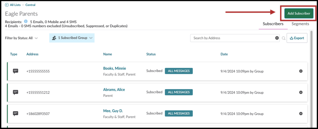The image size is (318, 129).
Task: Export the subscriber list
Action: coord(297,38)
